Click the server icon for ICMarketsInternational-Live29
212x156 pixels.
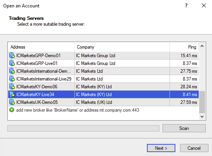click(x=12, y=79)
